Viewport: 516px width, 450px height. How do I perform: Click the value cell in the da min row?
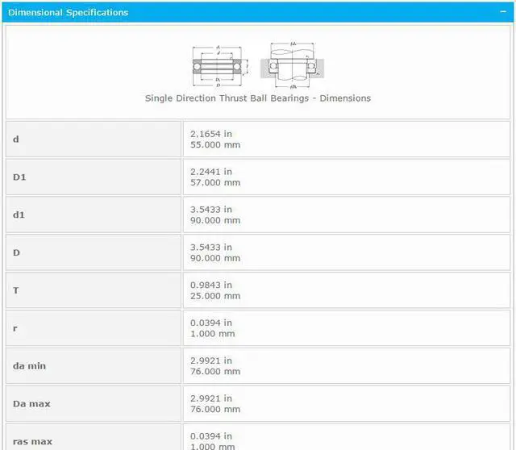click(347, 366)
